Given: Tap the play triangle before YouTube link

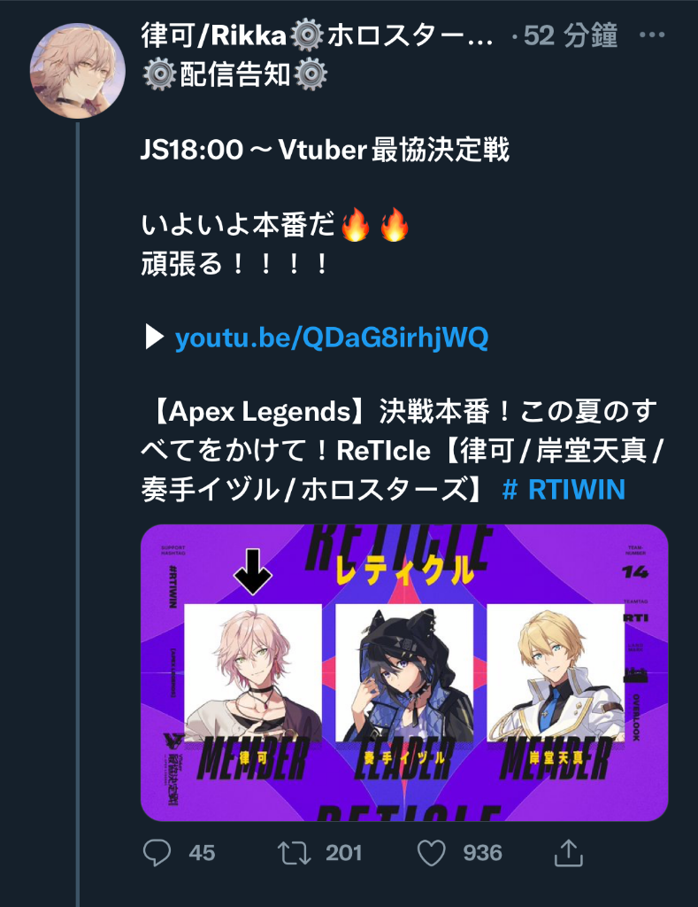Looking at the screenshot, I should click(154, 337).
